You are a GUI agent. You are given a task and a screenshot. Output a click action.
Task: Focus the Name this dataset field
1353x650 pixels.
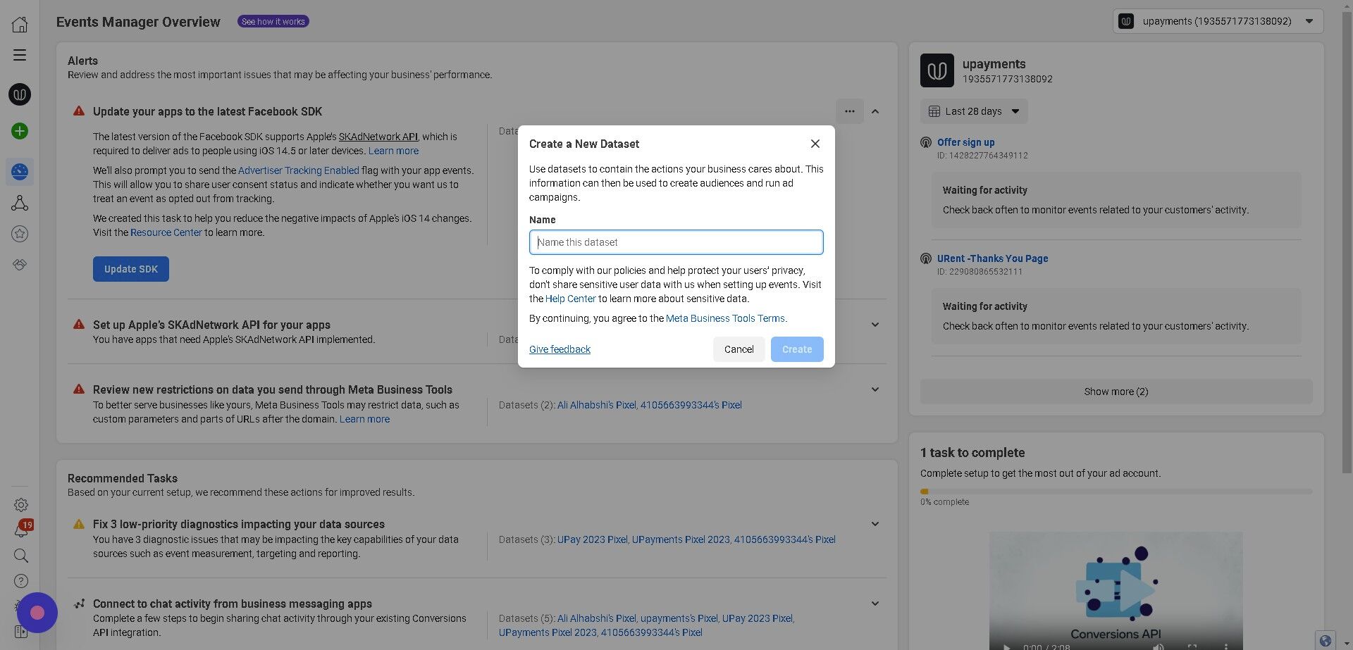pos(676,242)
